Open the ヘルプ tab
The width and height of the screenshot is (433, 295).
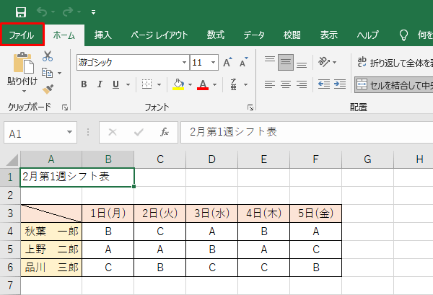coord(367,35)
